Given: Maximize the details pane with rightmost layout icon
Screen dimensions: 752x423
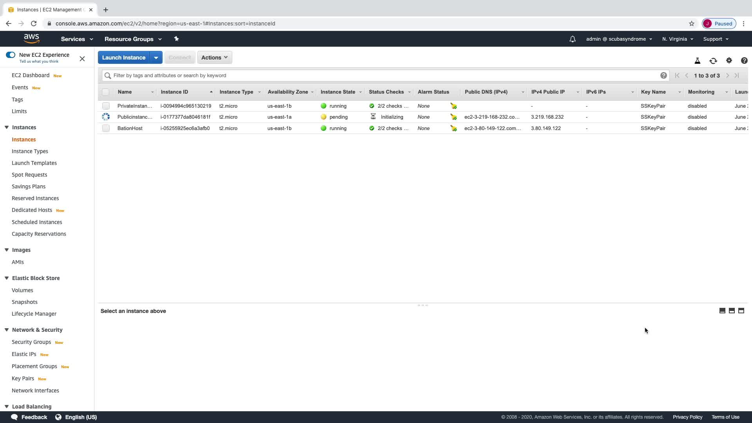Looking at the screenshot, I should [741, 311].
